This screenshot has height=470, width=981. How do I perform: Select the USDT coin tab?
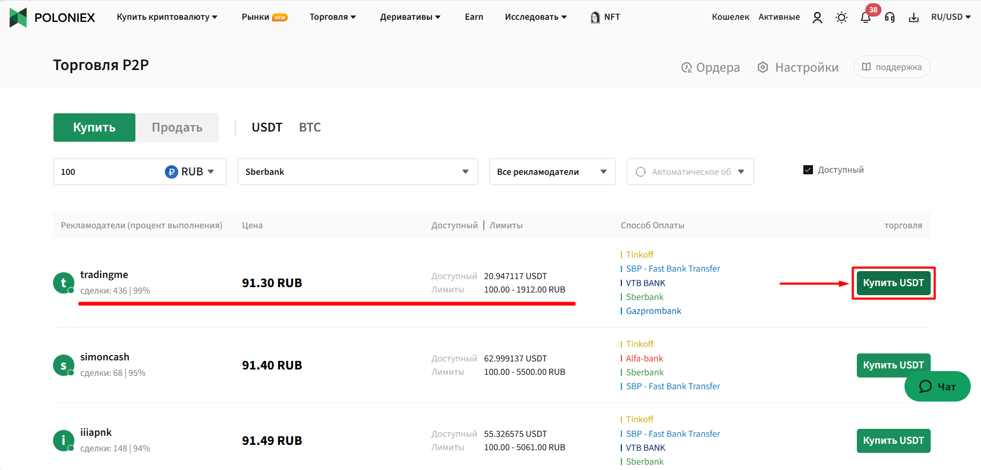[267, 127]
